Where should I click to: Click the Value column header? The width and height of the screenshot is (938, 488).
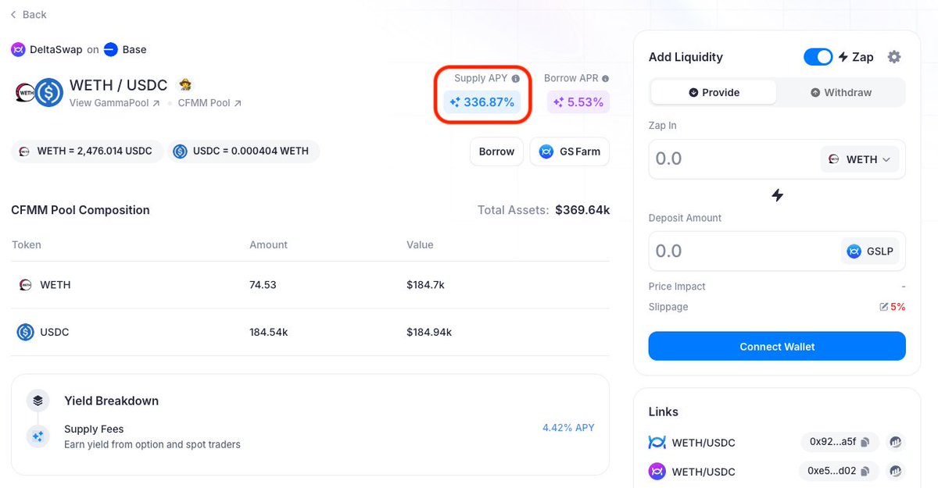[x=420, y=245]
